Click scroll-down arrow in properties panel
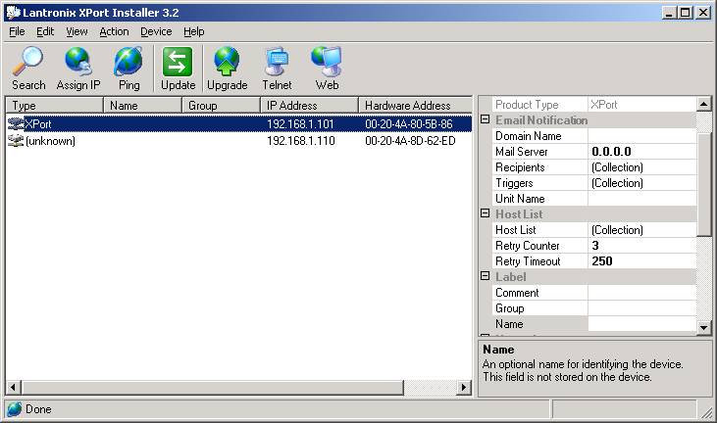 [x=703, y=327]
